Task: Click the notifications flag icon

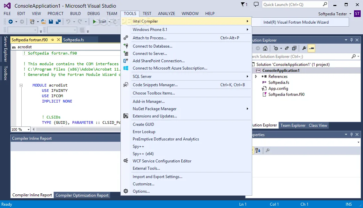Action: pyautogui.click(x=244, y=4)
